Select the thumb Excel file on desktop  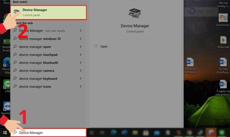tap(7, 45)
